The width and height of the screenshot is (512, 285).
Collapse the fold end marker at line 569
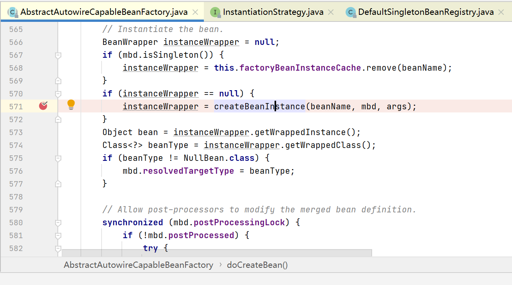pyautogui.click(x=58, y=81)
